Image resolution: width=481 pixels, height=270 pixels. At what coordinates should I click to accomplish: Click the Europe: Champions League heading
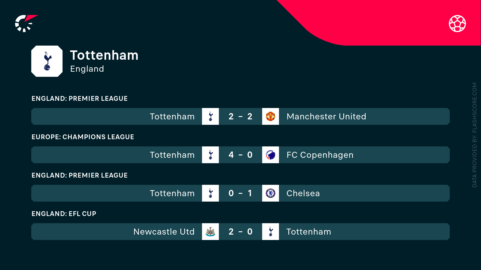pos(83,137)
